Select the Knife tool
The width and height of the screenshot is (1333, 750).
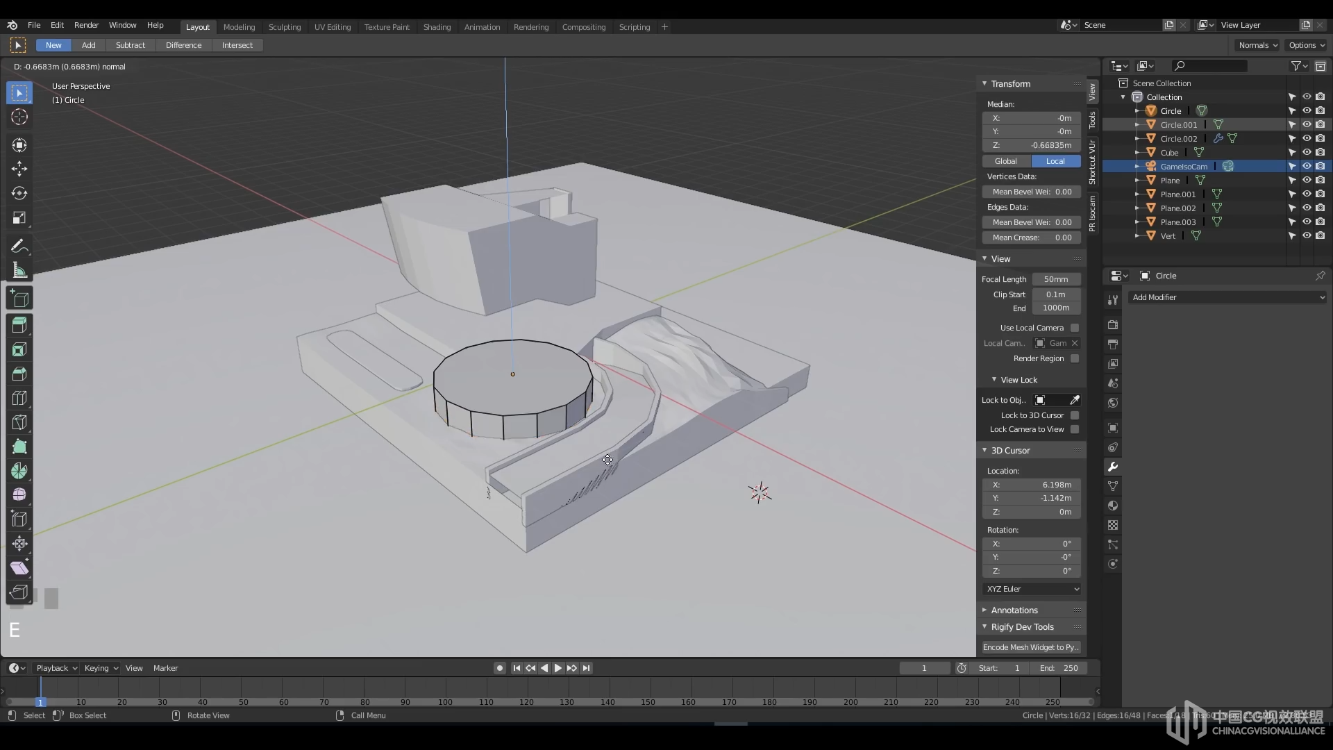pos(19,422)
